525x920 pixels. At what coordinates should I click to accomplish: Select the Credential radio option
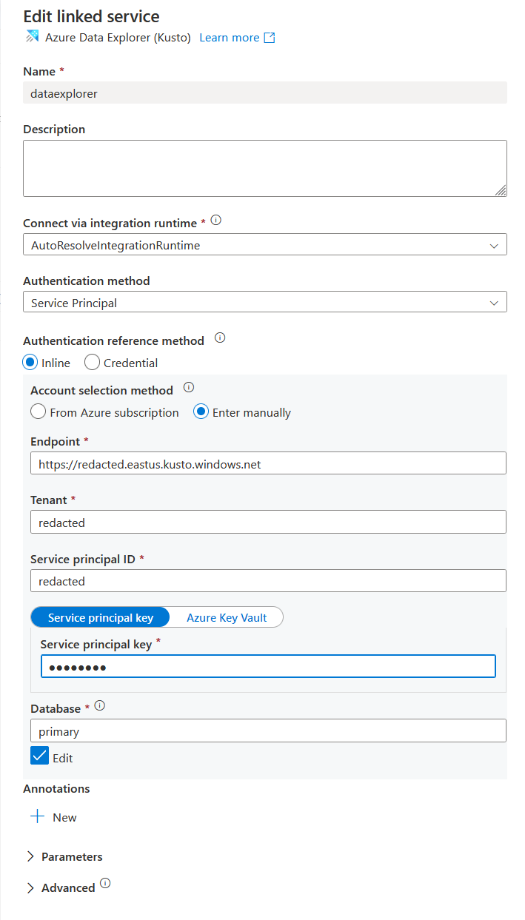(93, 363)
